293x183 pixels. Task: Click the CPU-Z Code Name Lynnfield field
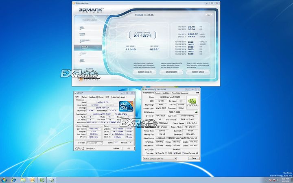click(x=95, y=105)
